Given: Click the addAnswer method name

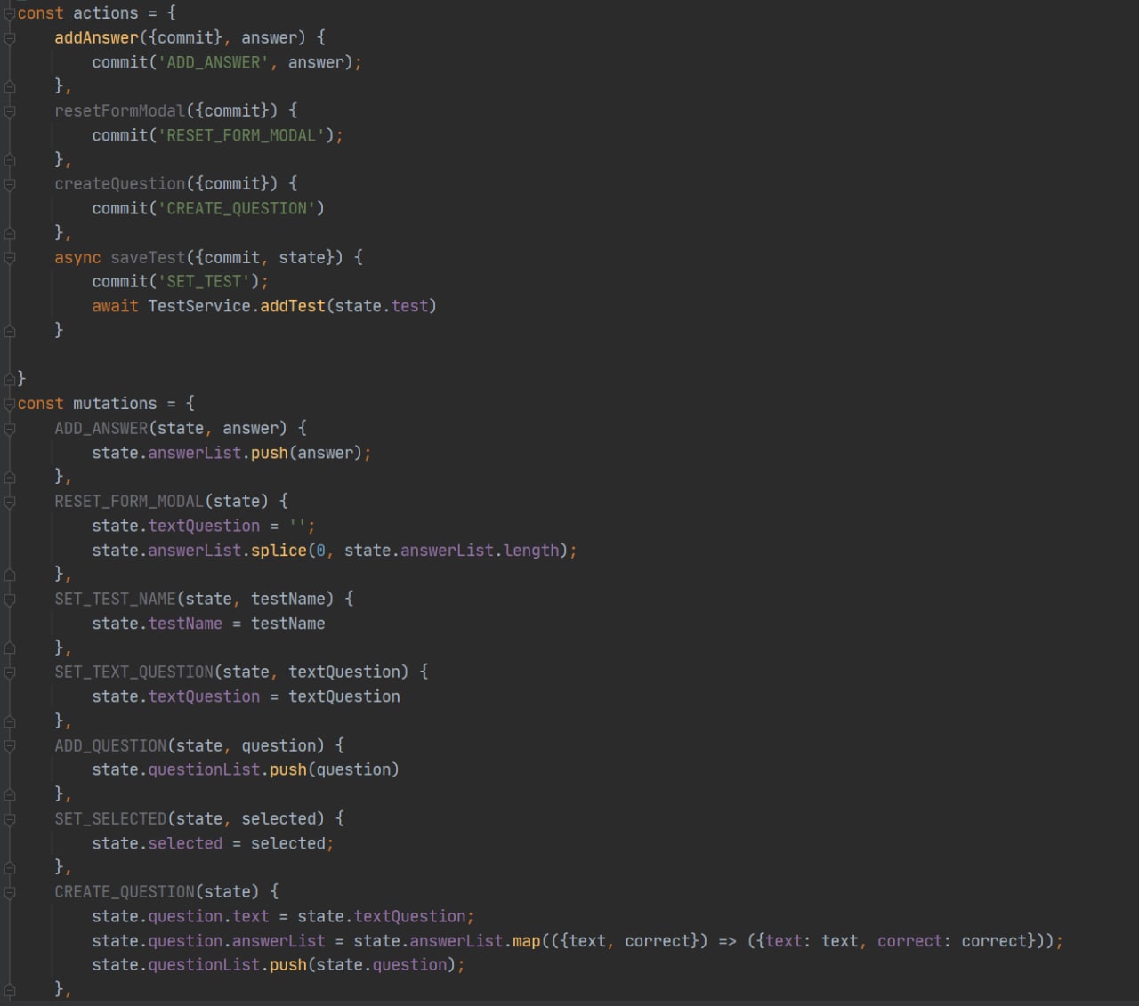Looking at the screenshot, I should (x=96, y=37).
